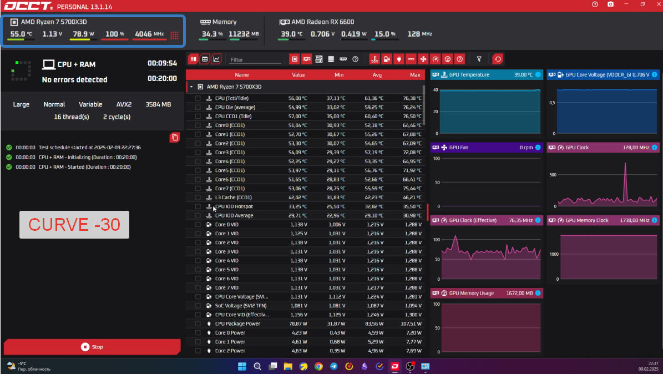Image resolution: width=663 pixels, height=374 pixels.
Task: Toggle the temperature sensor type icon
Action: 374,59
